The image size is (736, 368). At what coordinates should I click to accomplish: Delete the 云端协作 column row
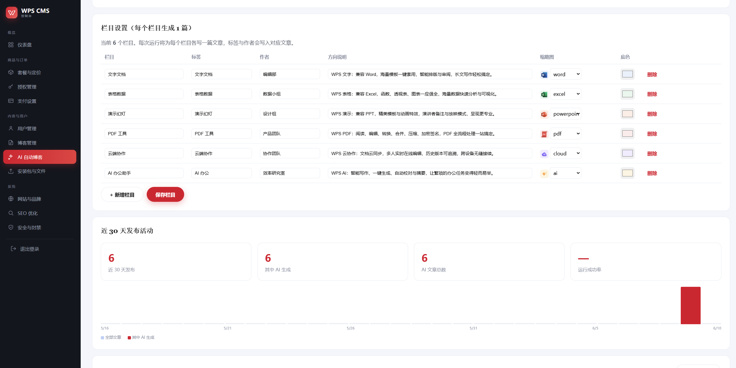click(652, 154)
